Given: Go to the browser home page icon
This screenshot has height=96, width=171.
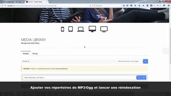Looking at the screenshot, I should pos(139,5).
